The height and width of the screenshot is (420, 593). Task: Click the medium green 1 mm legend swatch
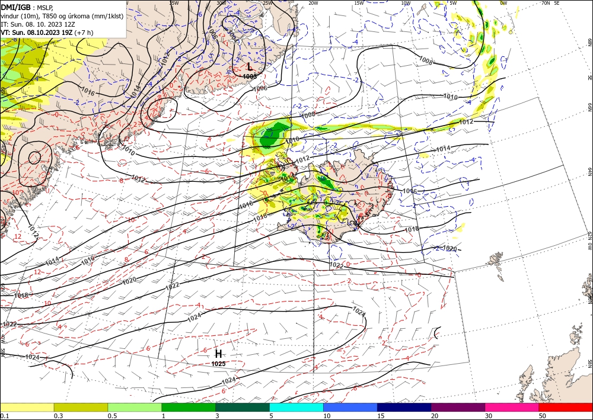click(x=189, y=408)
